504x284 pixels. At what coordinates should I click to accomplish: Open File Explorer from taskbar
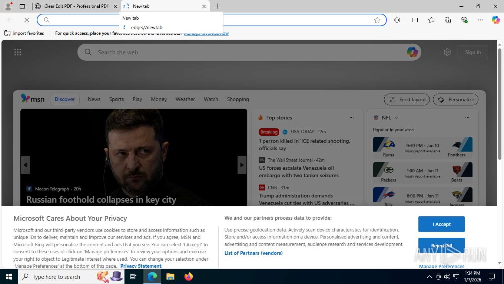click(170, 277)
